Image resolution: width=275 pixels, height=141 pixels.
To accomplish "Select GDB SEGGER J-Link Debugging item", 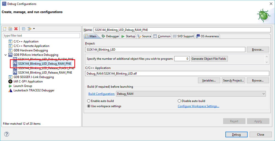I will [34, 77].
